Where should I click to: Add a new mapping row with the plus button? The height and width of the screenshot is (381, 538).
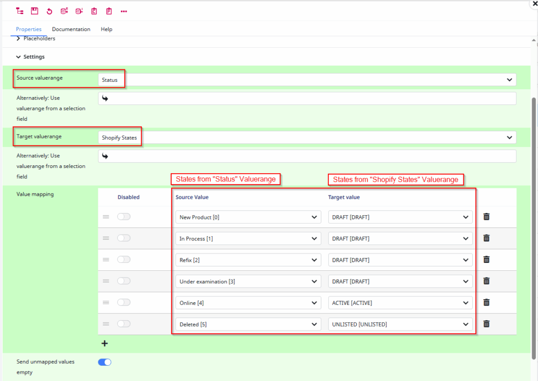point(104,343)
